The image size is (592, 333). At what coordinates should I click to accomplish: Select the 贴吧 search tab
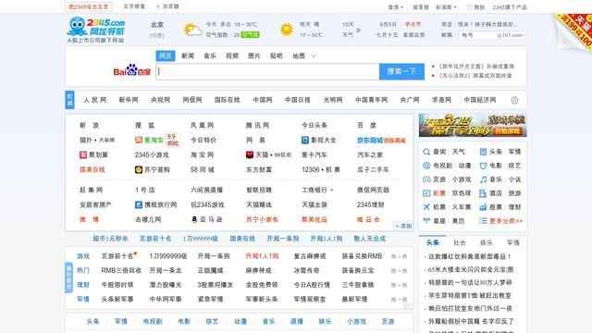pos(277,55)
